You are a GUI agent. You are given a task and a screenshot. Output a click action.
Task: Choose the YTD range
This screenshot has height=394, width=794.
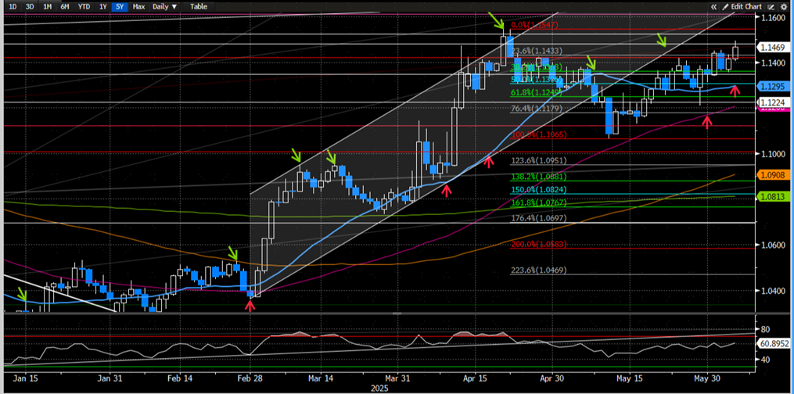[84, 6]
